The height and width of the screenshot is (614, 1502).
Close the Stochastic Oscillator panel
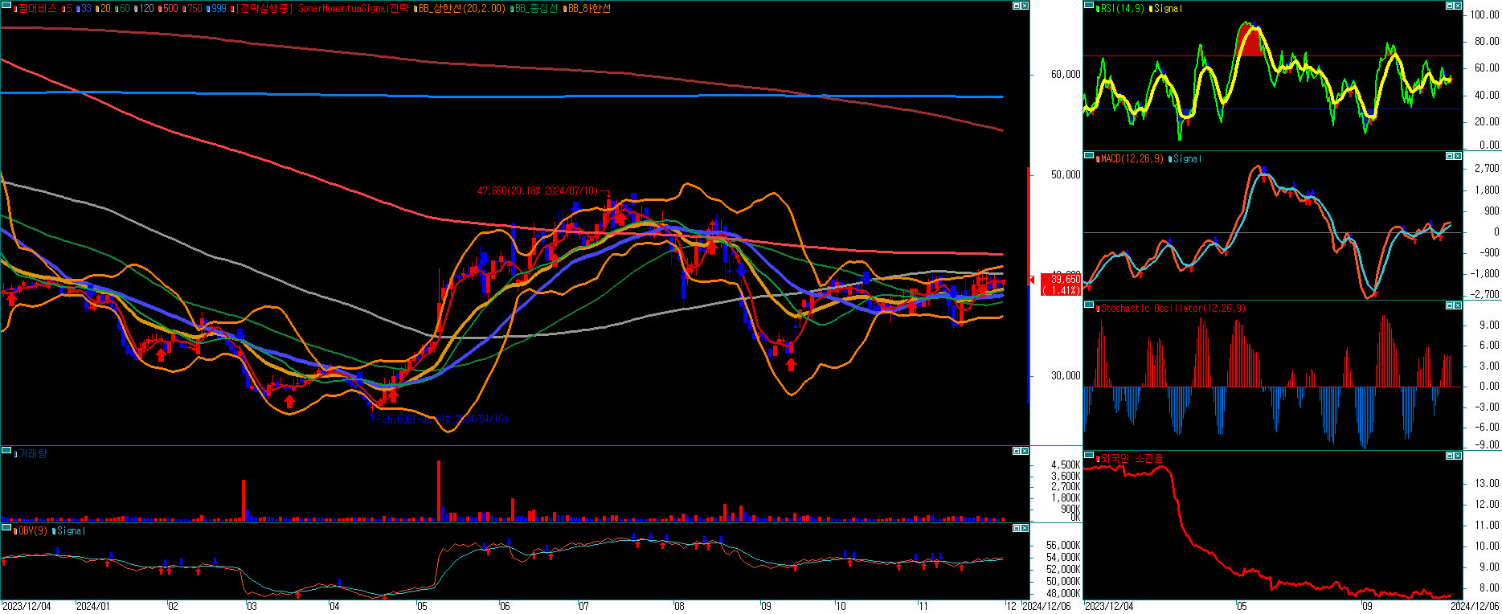1458,305
